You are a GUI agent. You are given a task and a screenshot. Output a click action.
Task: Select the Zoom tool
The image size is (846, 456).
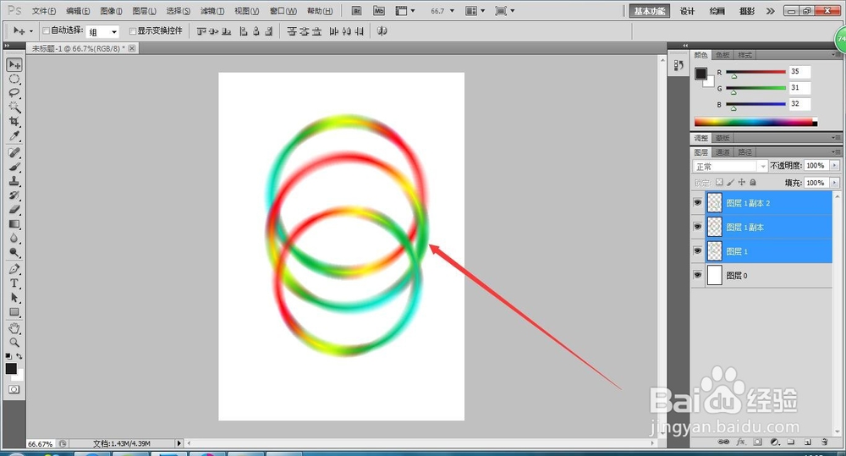click(x=14, y=342)
